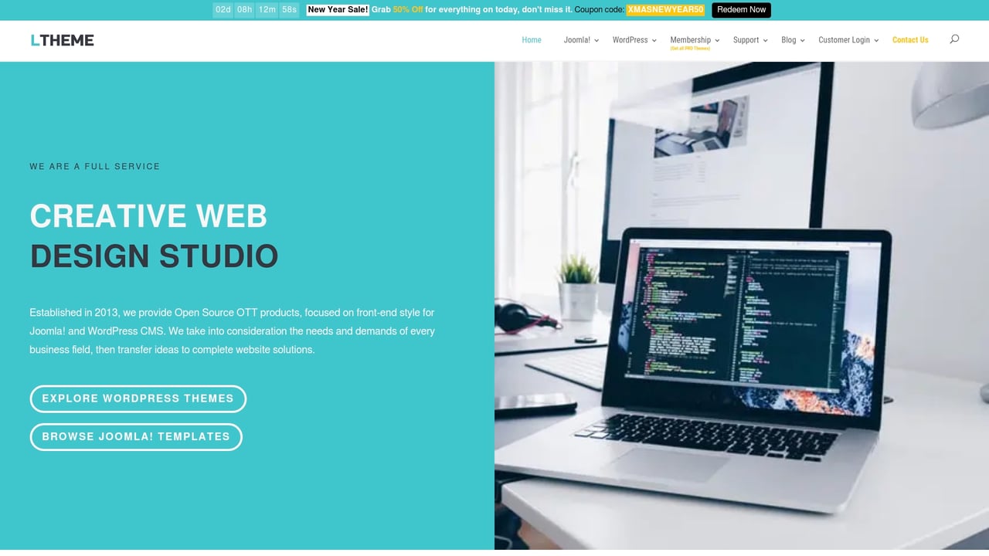Select the XMASNEWYEAR50 coupon code
The height and width of the screenshot is (556, 989).
(x=665, y=10)
